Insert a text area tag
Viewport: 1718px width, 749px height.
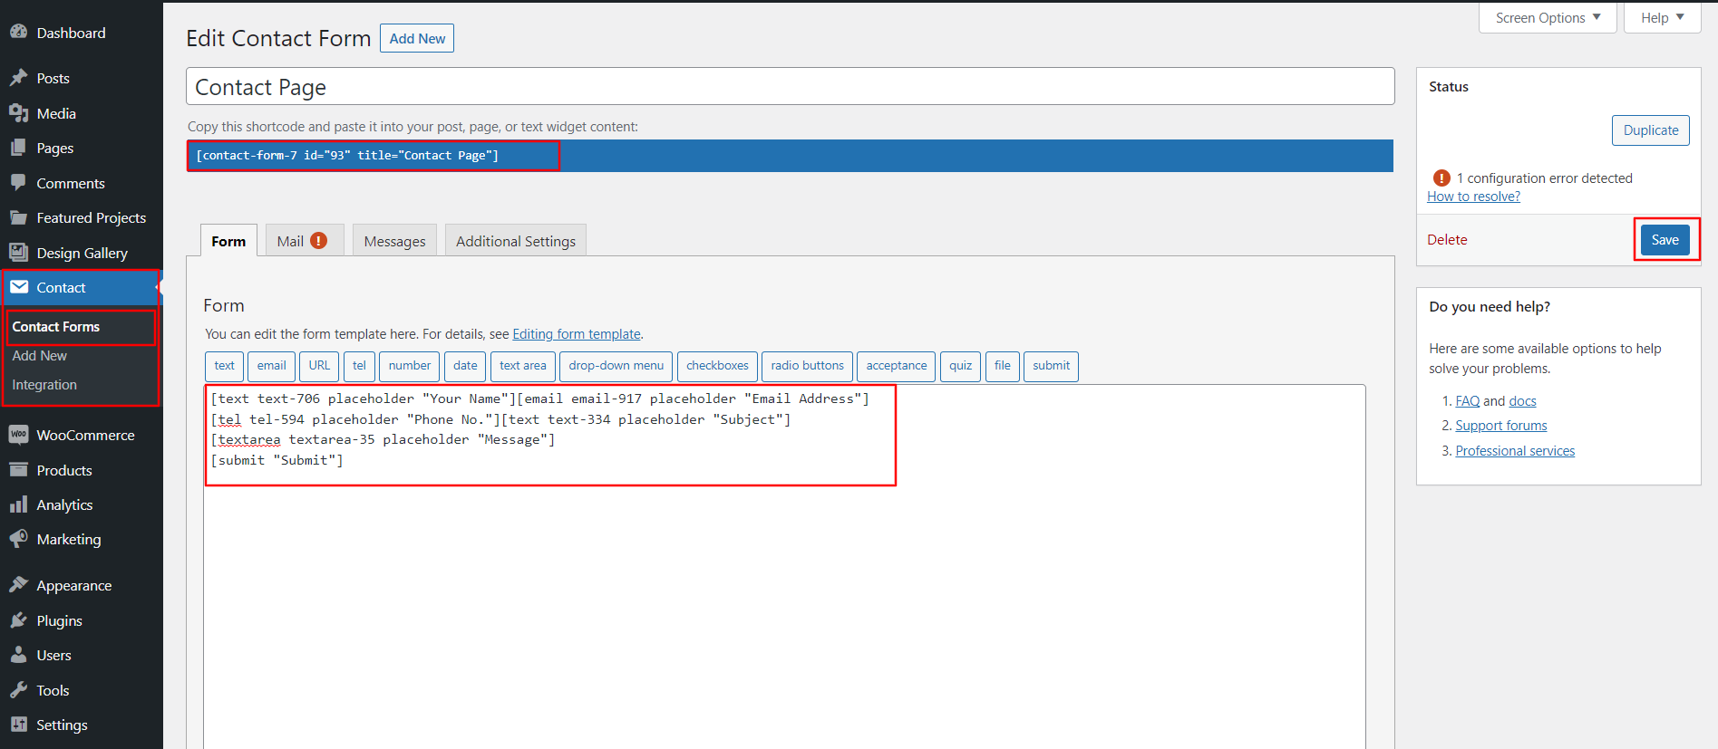click(x=523, y=366)
